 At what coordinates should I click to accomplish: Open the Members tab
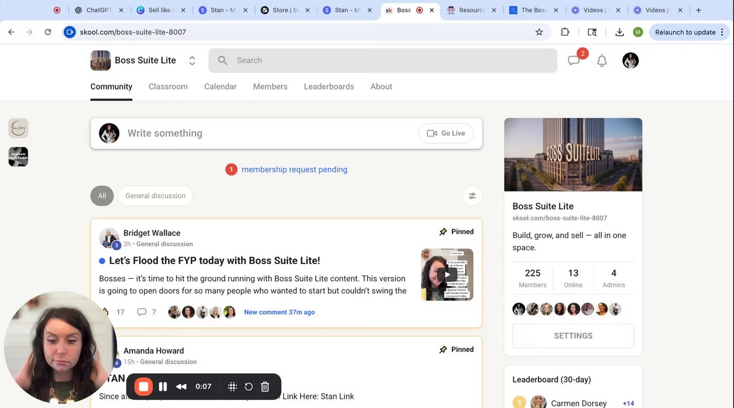pyautogui.click(x=270, y=87)
